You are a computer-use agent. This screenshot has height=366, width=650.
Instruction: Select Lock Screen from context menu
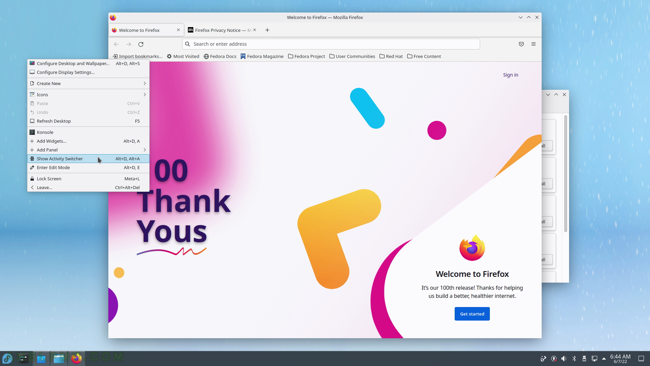click(x=88, y=179)
